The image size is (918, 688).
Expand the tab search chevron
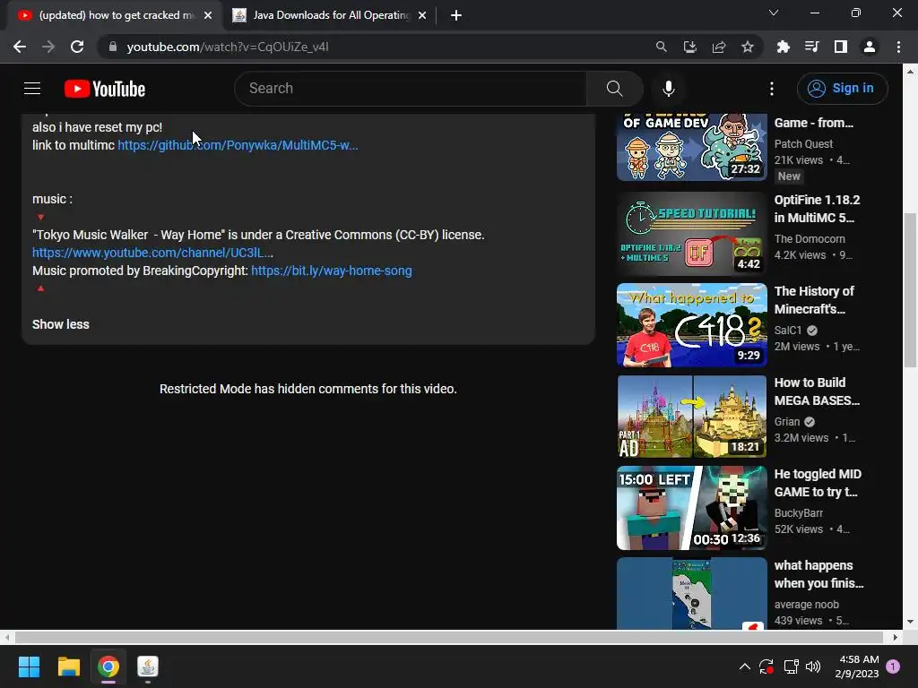[x=774, y=13]
